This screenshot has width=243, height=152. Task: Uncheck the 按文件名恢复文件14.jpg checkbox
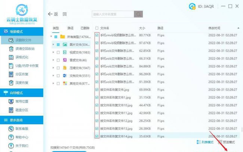tap(97, 136)
